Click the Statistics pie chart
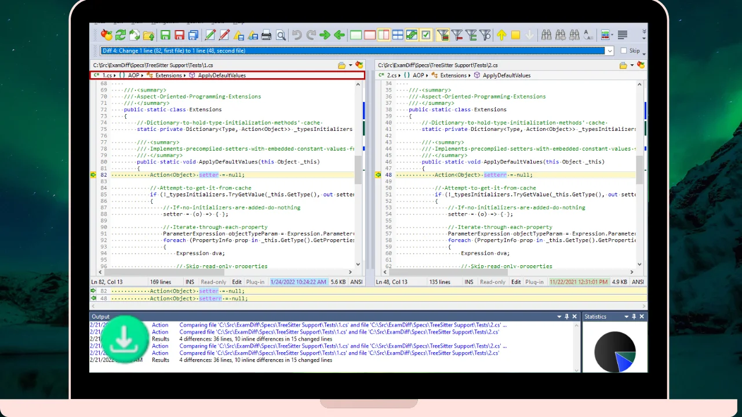This screenshot has width=742, height=417. (x=615, y=352)
